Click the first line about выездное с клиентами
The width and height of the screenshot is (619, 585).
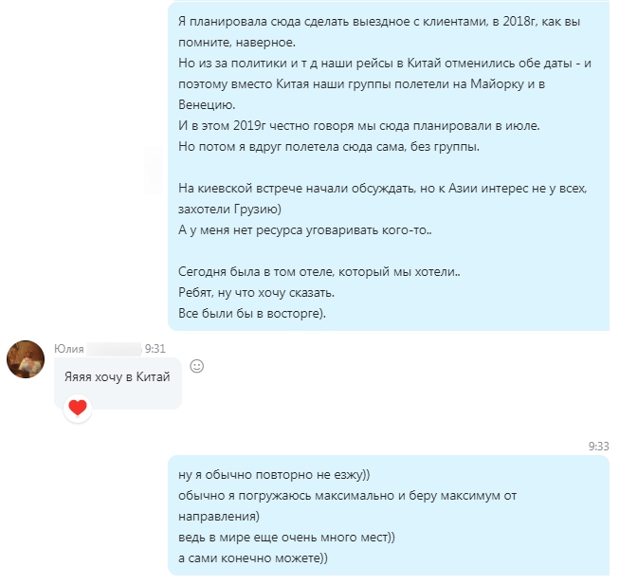(x=379, y=21)
